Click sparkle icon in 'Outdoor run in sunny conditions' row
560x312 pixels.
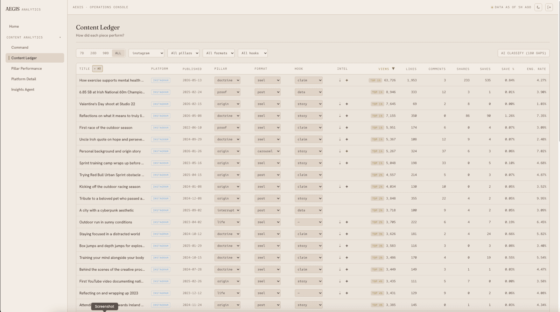point(347,222)
